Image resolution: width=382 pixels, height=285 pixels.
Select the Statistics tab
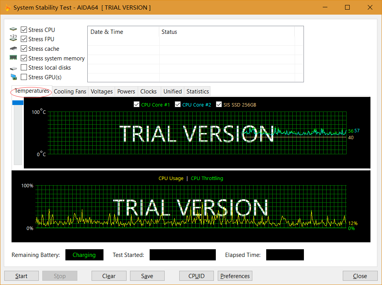point(197,92)
